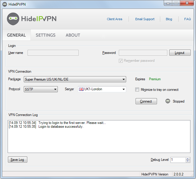Viewport: 196px width, 179px height.
Task: Decrease Debug Level with down arrow
Action: click(x=187, y=161)
